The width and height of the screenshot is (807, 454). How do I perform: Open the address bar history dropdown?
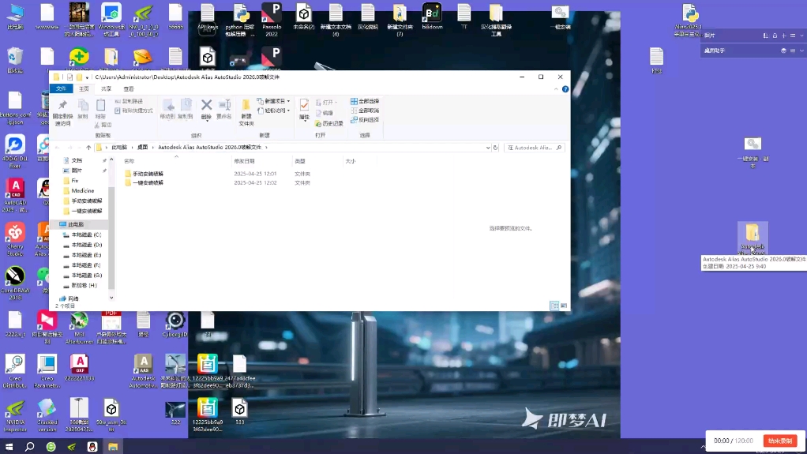(x=488, y=148)
